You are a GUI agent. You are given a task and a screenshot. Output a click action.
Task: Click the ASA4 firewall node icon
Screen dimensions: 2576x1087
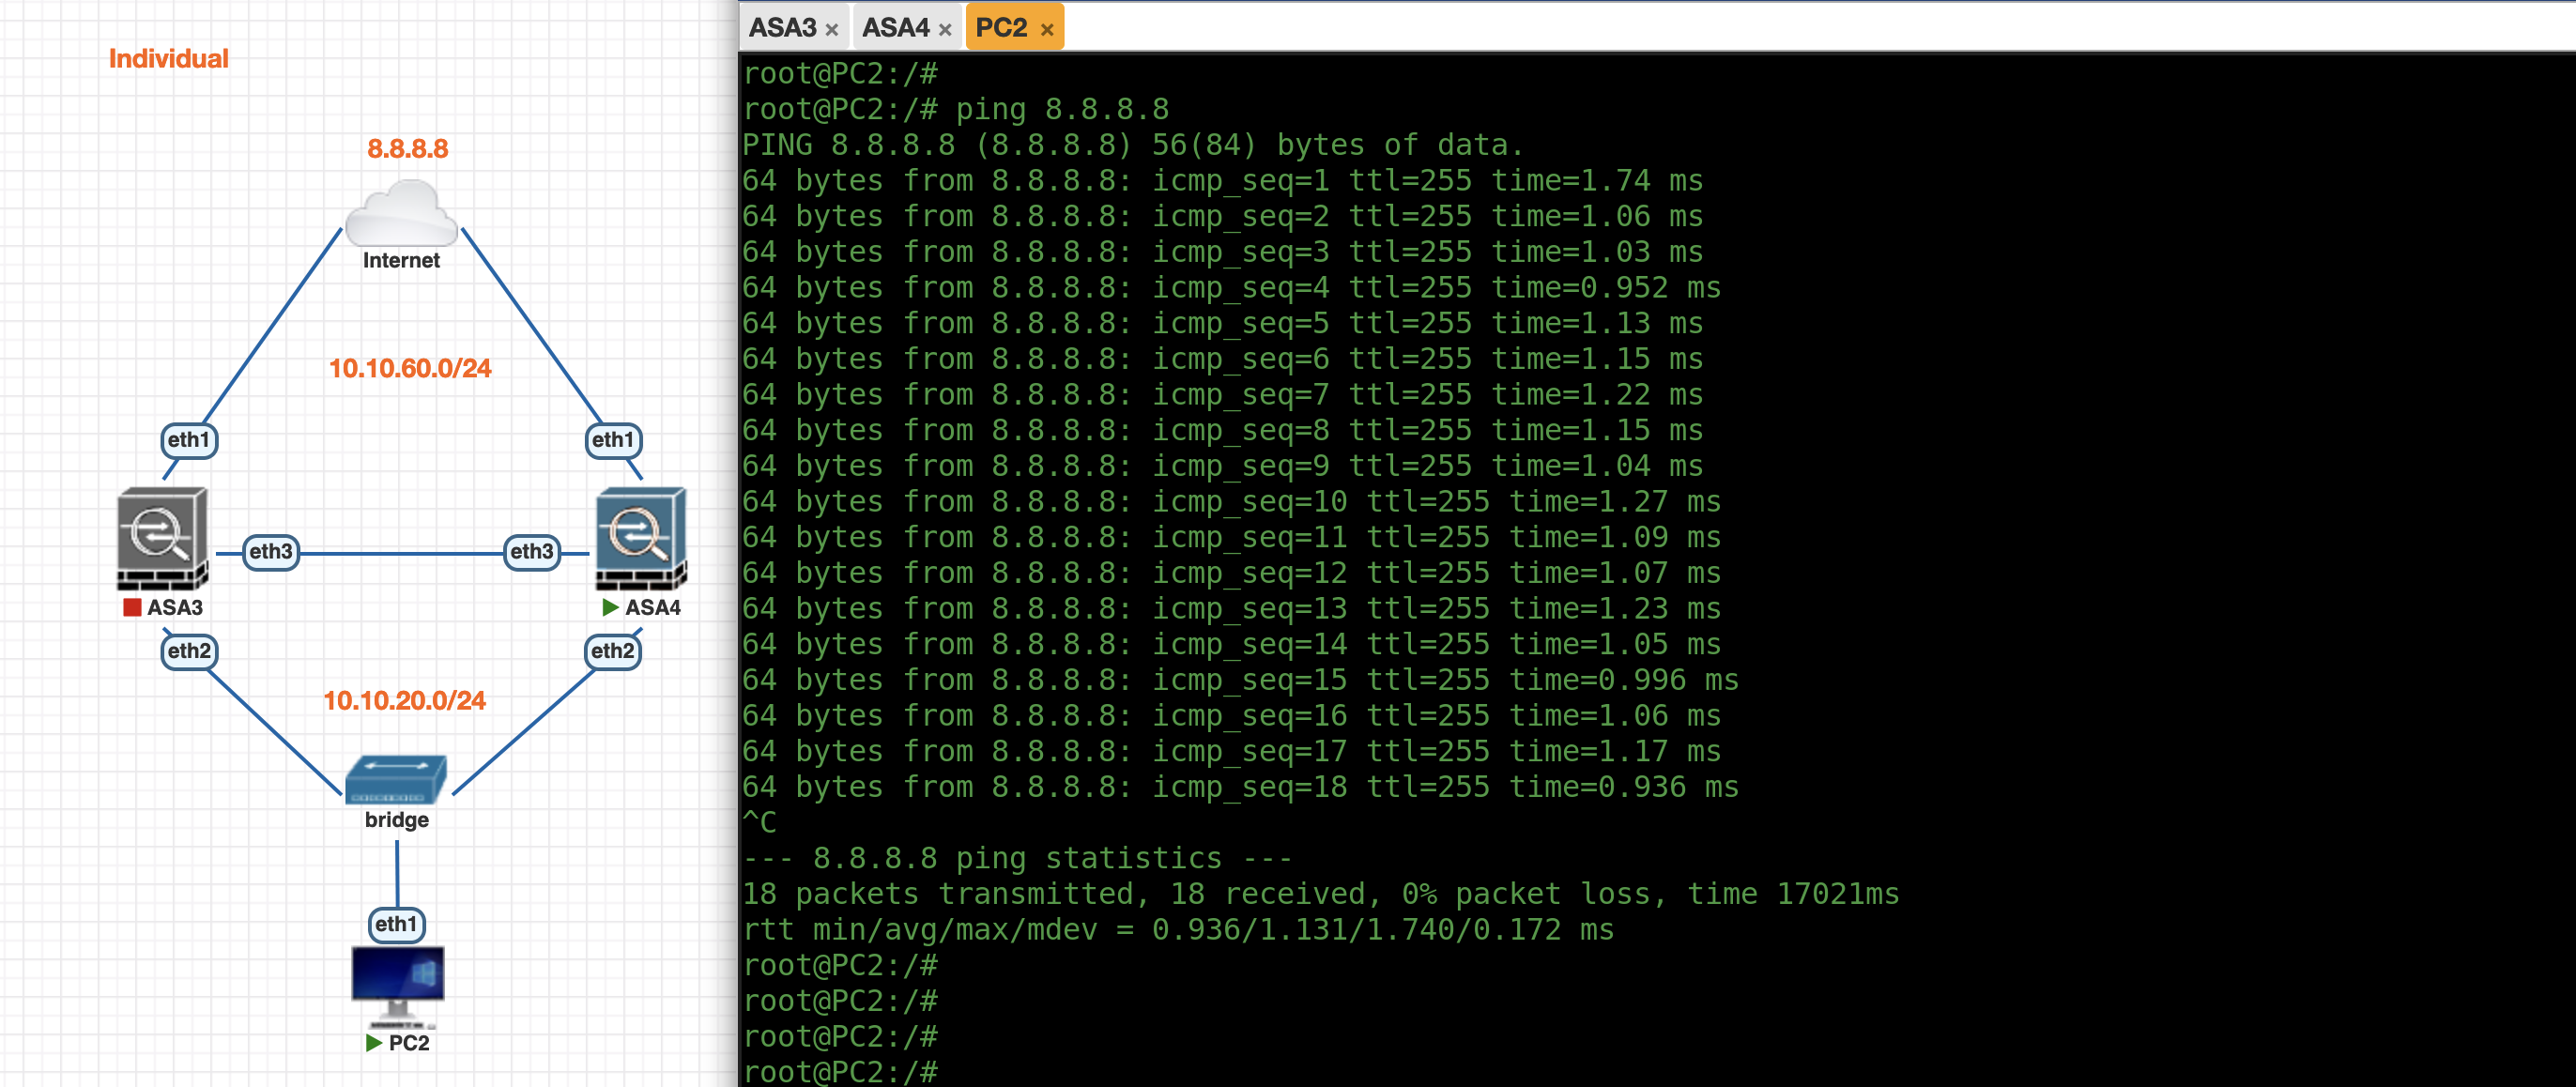click(x=640, y=538)
